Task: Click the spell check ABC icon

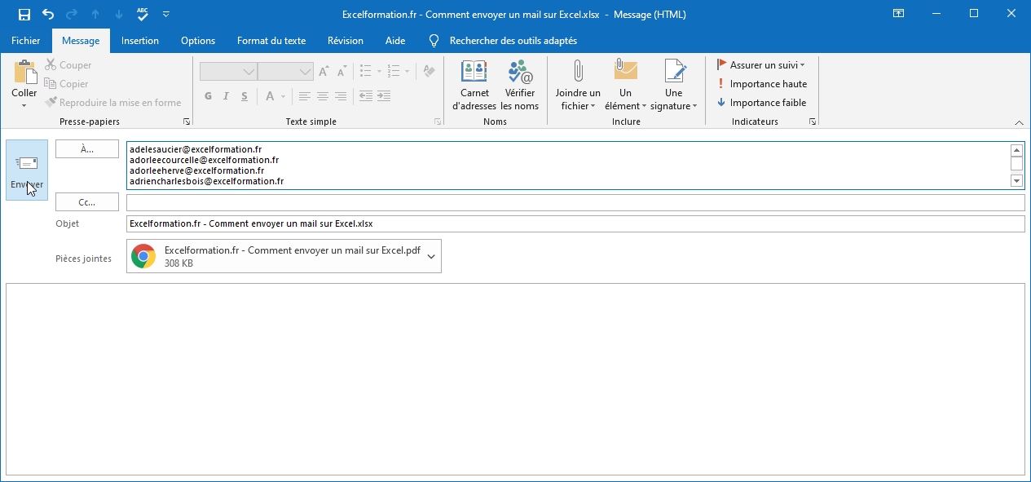Action: pyautogui.click(x=143, y=14)
